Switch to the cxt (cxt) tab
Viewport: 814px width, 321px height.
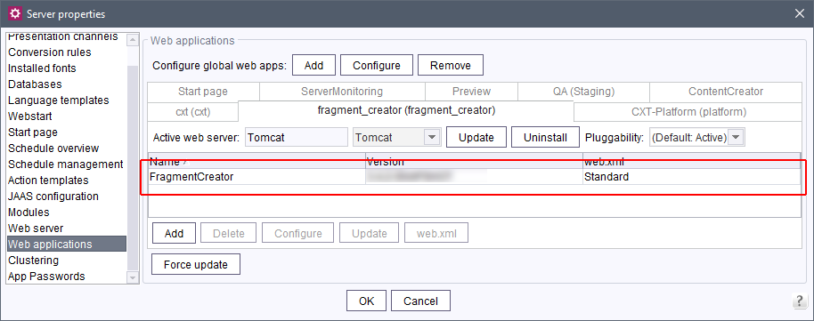192,111
